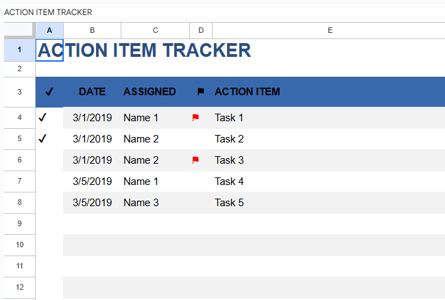Screen dimensions: 445x300
Task: Select row 2 header
Action: pos(19,68)
